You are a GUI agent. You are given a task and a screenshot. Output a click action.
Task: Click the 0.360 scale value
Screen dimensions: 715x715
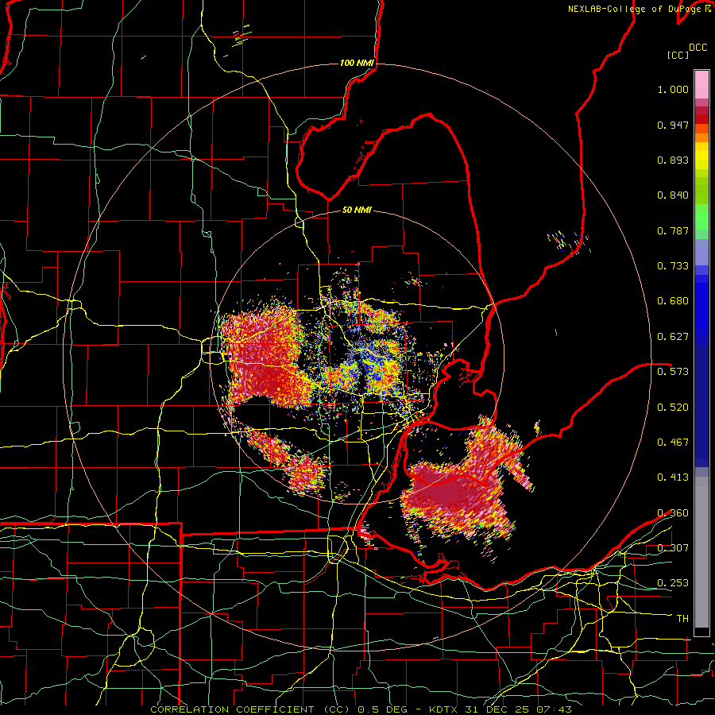[x=673, y=513]
